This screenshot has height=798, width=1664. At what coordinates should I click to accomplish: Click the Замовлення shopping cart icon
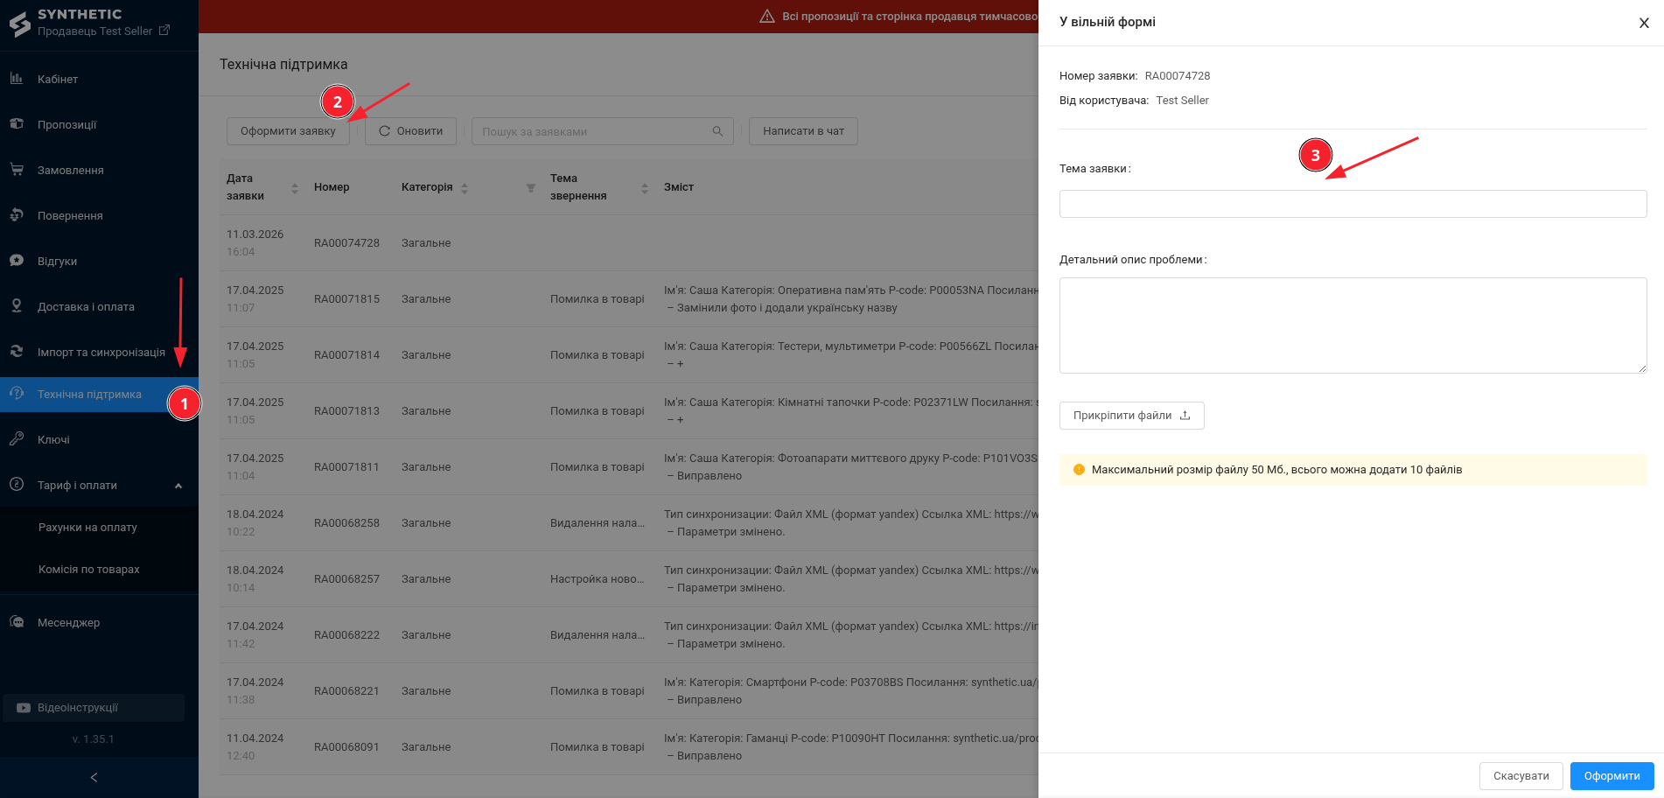(x=17, y=170)
